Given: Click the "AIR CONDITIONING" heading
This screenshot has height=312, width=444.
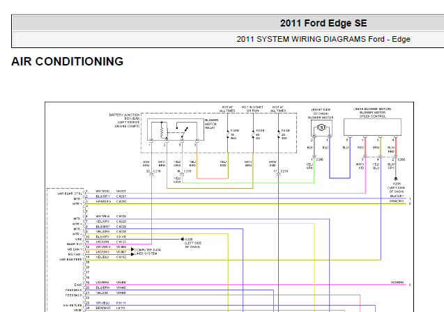Looking at the screenshot, I should 68,61.
